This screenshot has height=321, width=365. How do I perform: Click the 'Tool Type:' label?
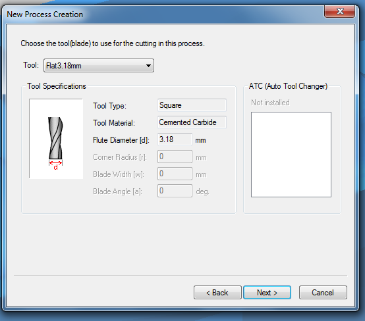point(109,106)
